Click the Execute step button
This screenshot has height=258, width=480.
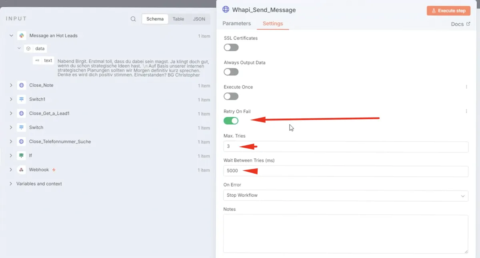448,11
